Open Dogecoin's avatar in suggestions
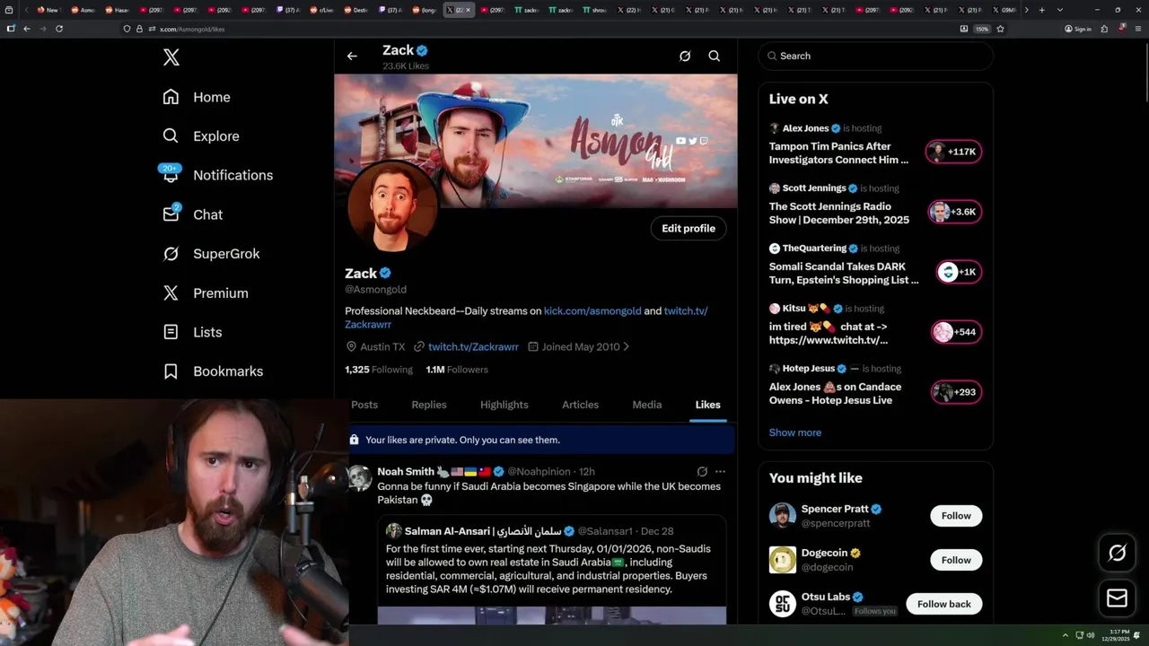Viewport: 1149px width, 646px height. point(783,560)
